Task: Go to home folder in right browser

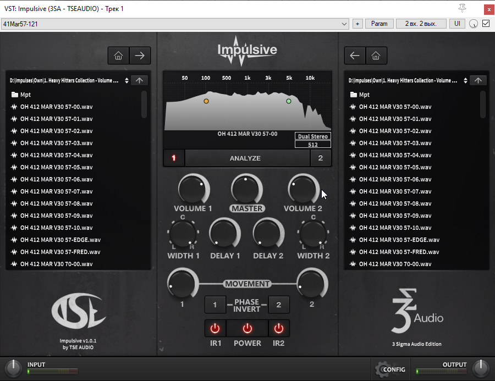Action: [x=376, y=56]
